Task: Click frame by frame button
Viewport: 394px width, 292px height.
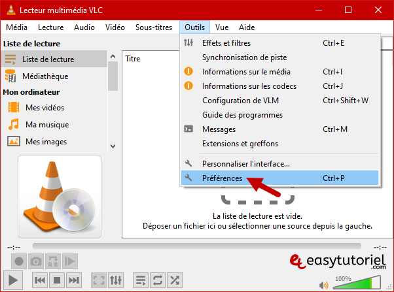Action: click(x=70, y=261)
